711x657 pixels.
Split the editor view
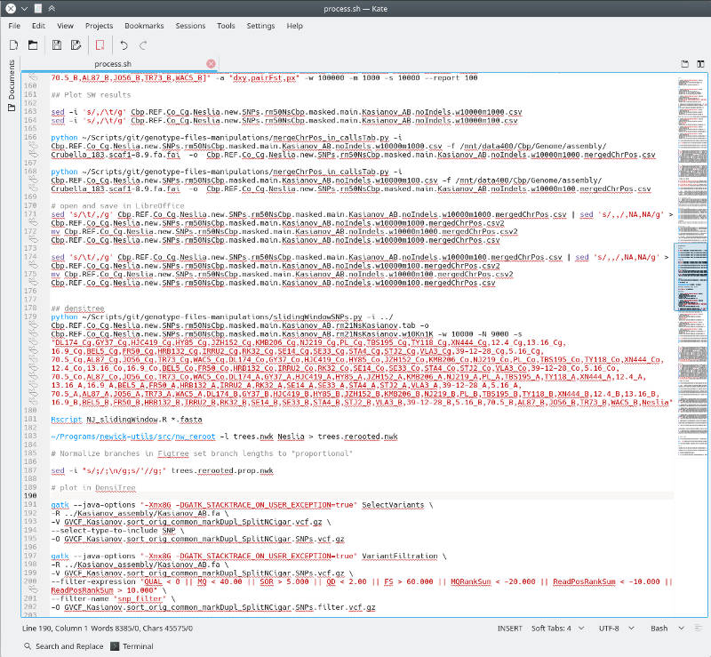701,63
